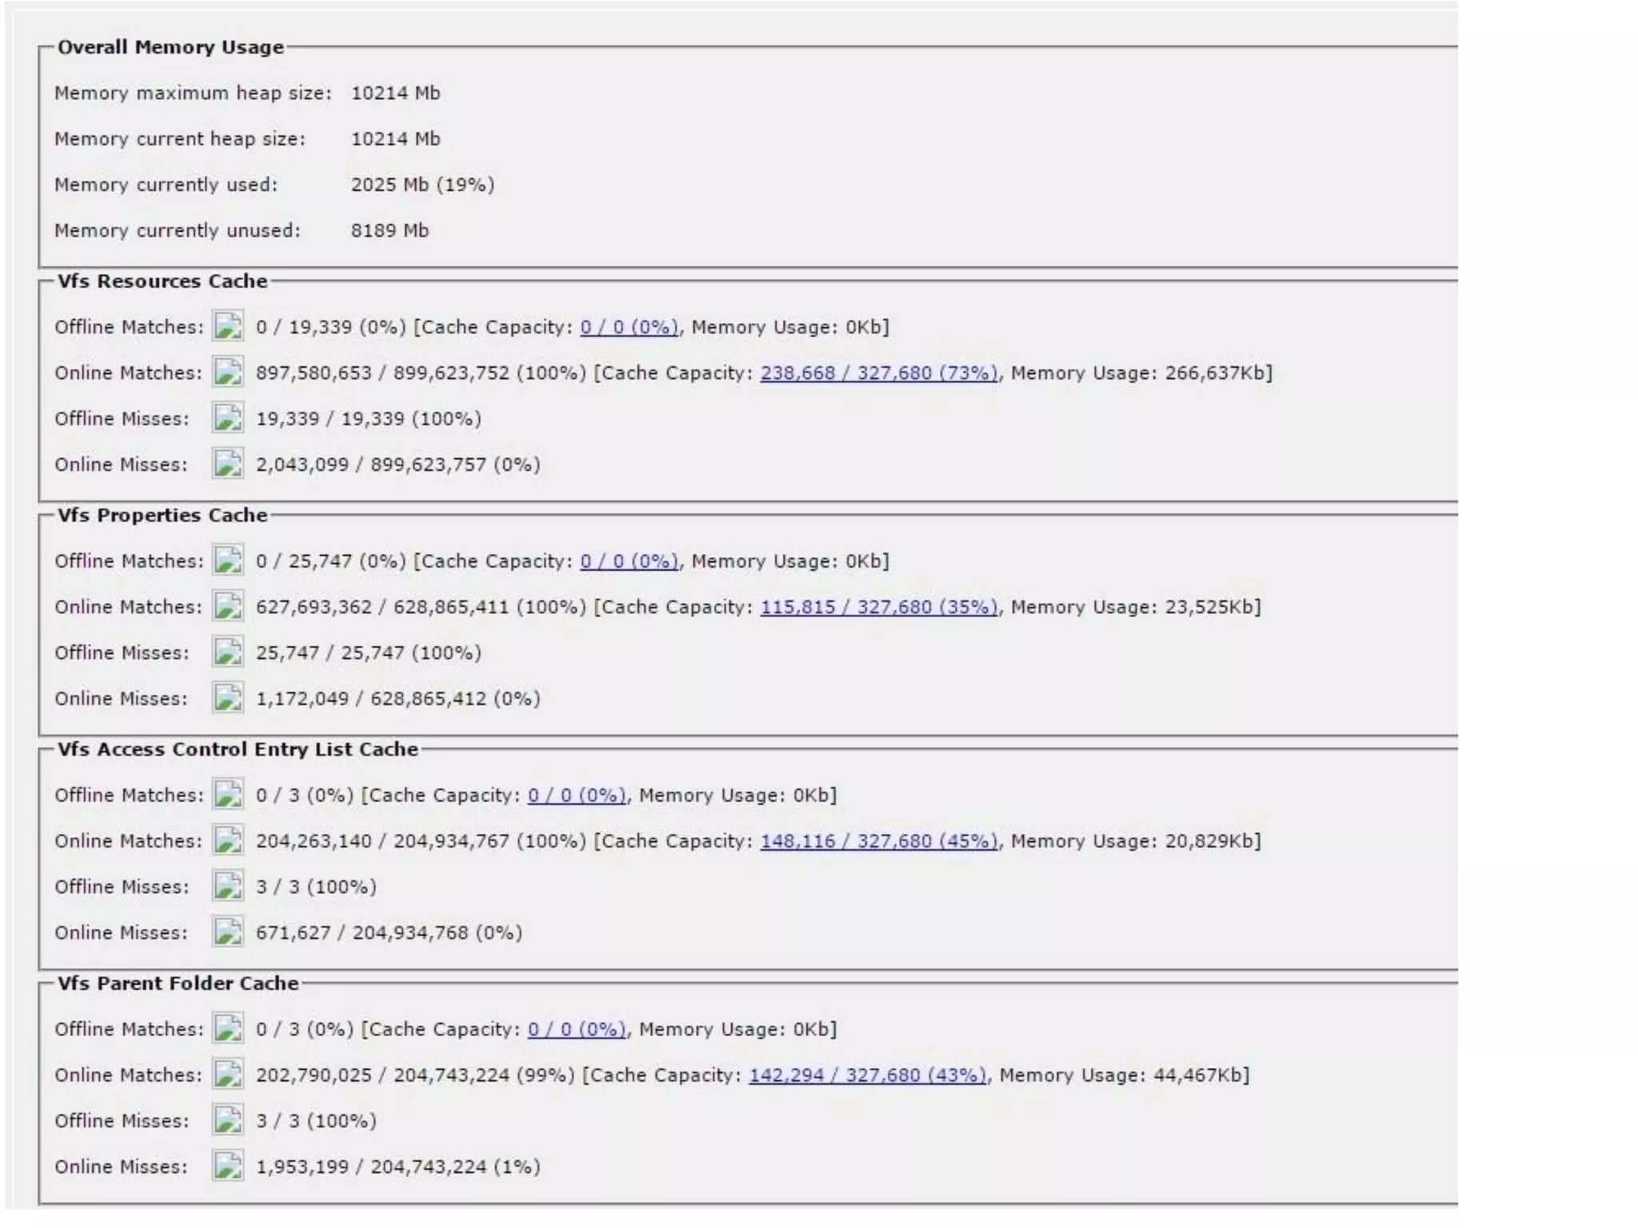
Task: Click icon beside Resources Cache Online Misses
Action: 228,464
